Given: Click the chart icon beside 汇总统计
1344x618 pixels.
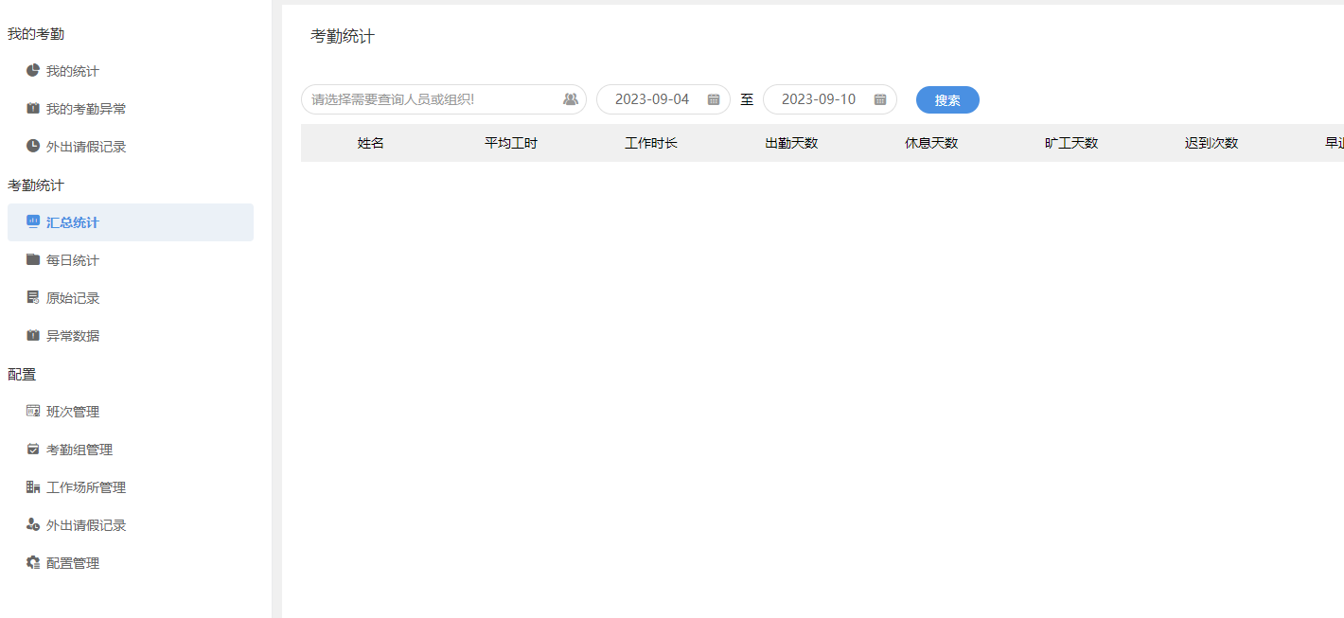Looking at the screenshot, I should [33, 222].
